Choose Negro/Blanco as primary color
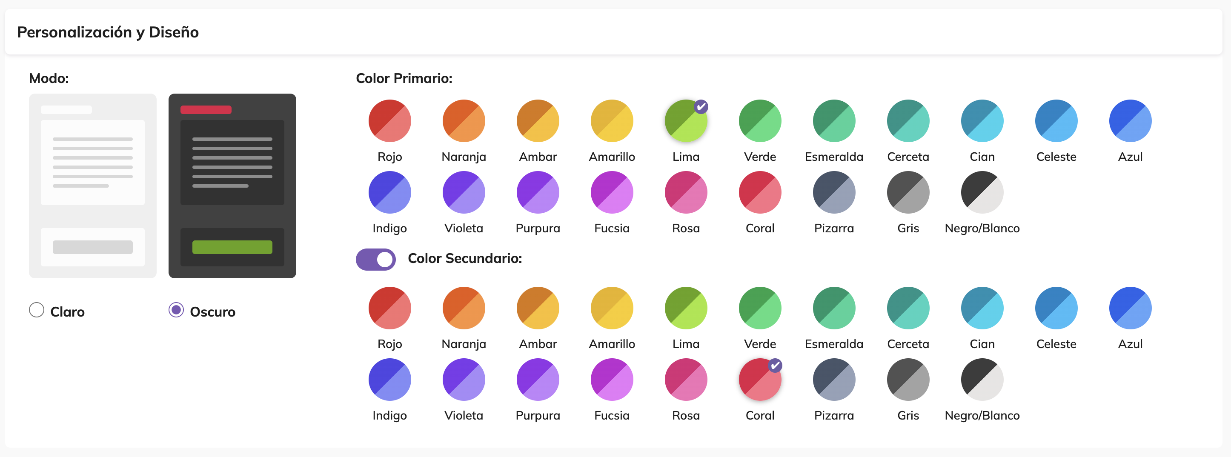The image size is (1231, 457). 982,192
